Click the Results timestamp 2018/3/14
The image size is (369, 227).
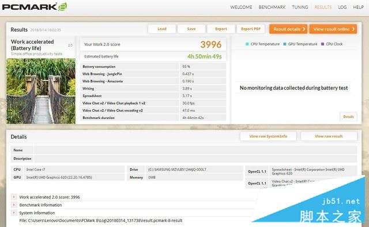point(46,30)
